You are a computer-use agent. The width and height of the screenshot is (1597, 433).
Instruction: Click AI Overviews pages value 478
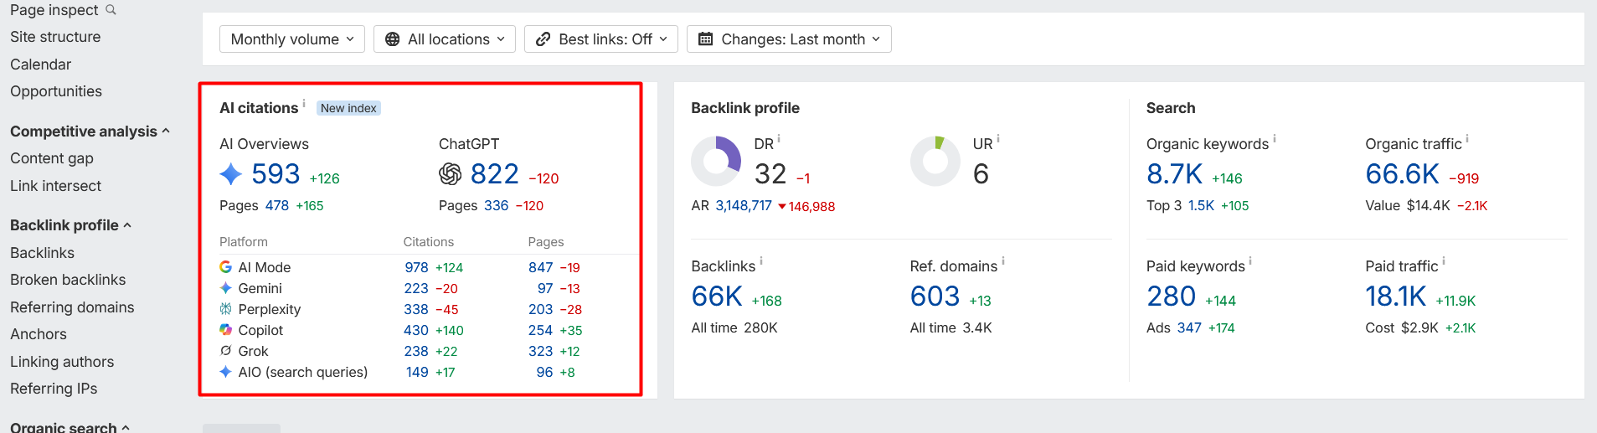[x=277, y=205]
